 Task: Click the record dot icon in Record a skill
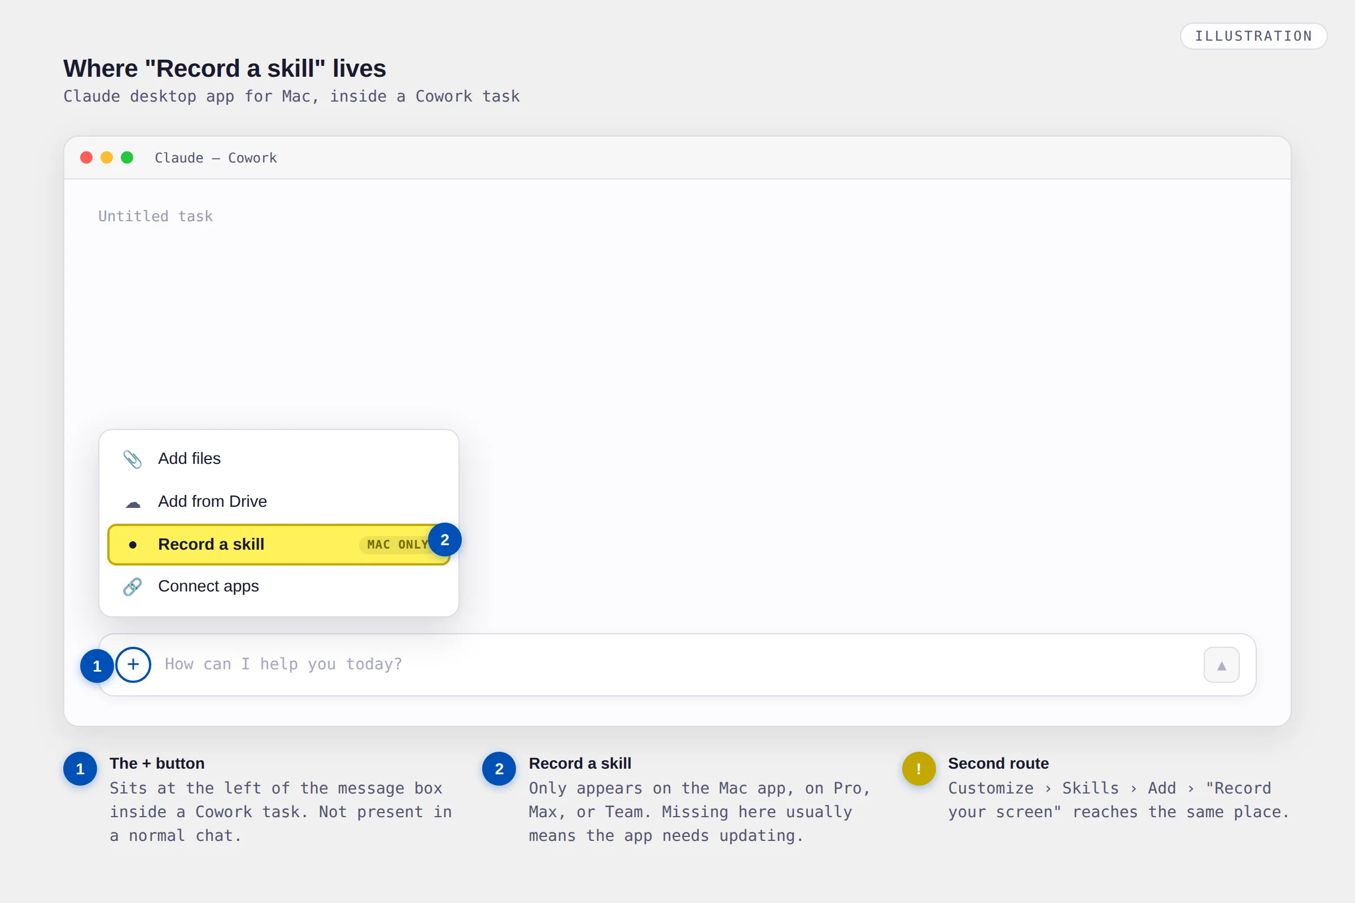tap(133, 545)
